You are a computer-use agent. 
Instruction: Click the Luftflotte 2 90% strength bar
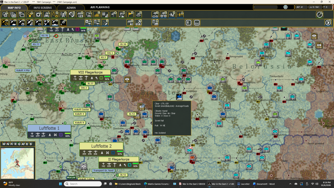point(120,151)
